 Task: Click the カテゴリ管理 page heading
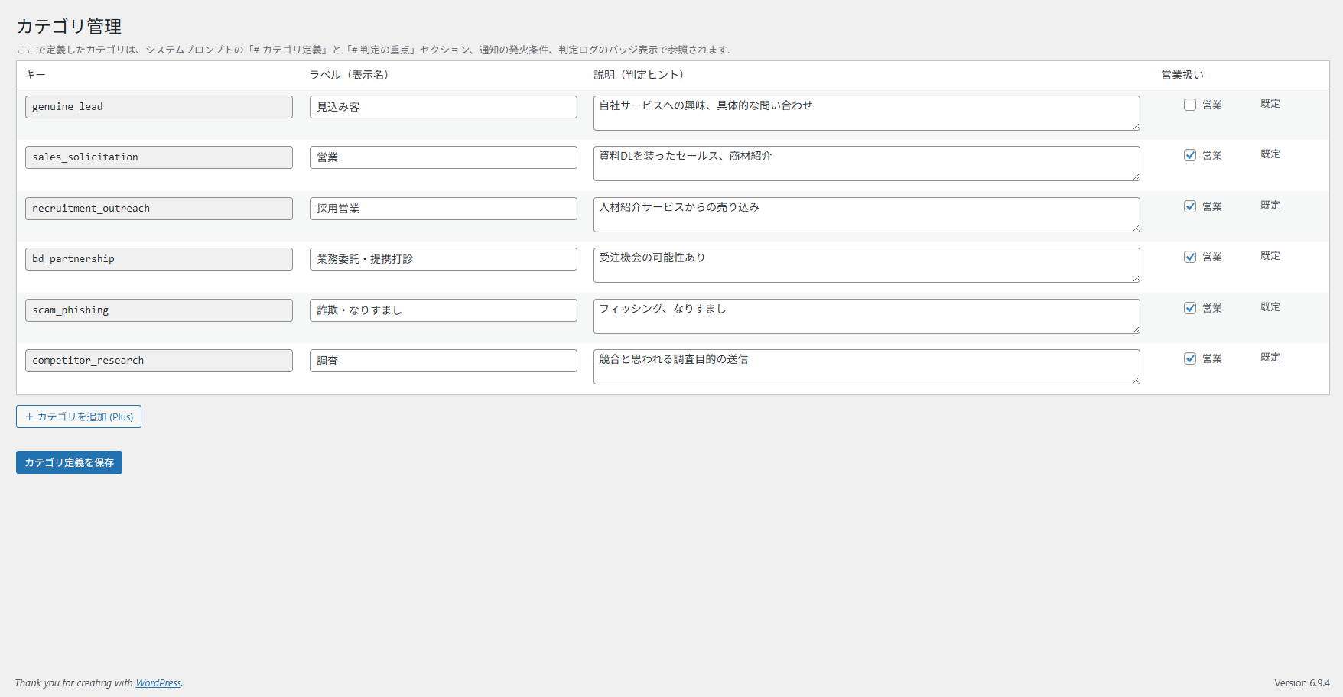click(69, 26)
